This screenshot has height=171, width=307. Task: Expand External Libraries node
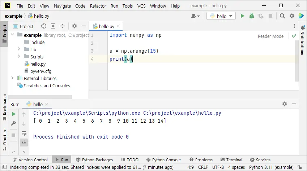(x=12, y=78)
